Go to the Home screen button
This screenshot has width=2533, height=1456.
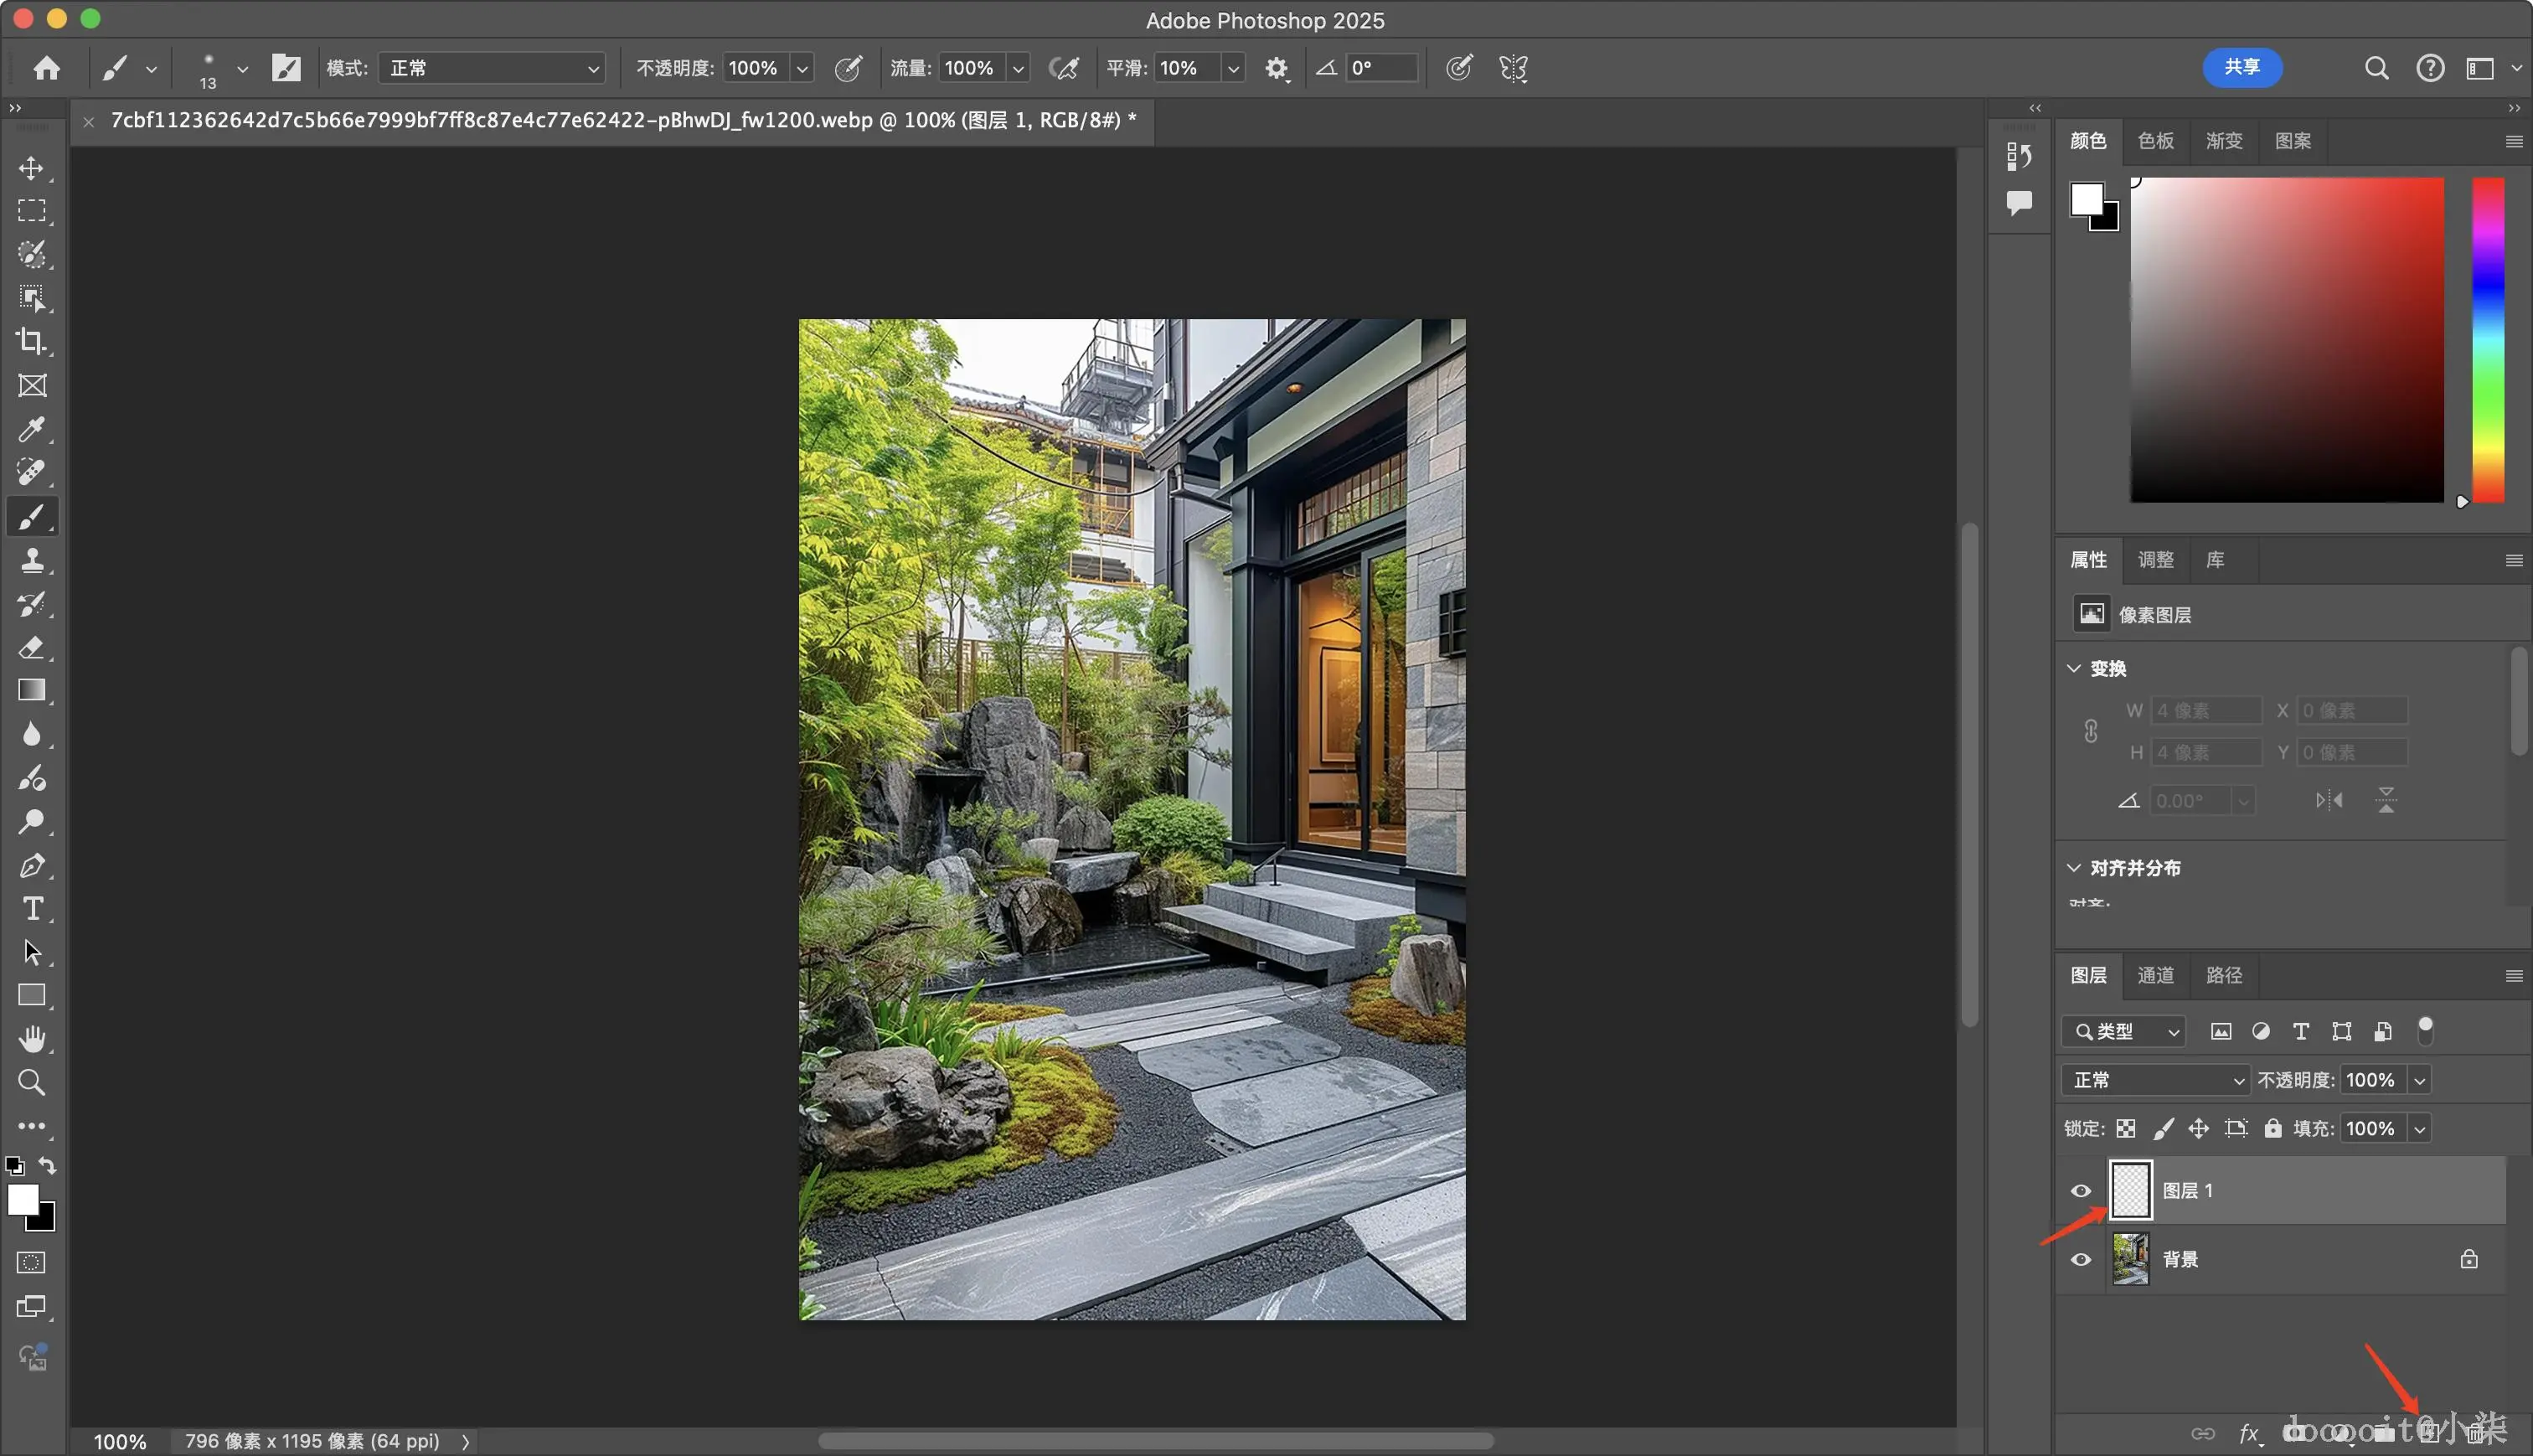[x=46, y=68]
